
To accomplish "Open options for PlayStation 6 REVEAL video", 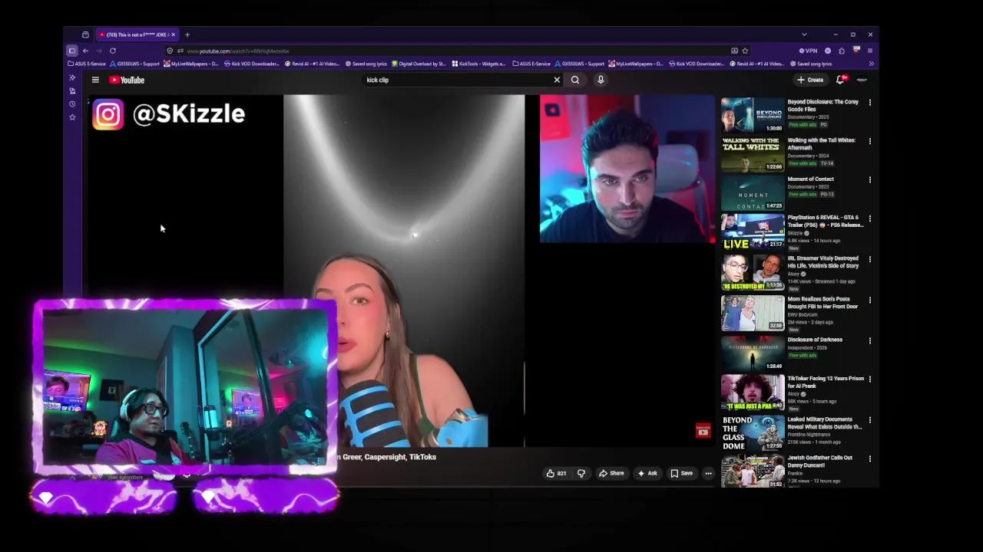I will click(870, 219).
